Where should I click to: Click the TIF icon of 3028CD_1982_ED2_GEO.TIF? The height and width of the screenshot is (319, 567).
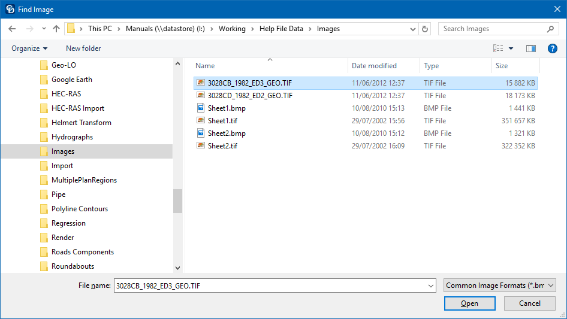(201, 95)
